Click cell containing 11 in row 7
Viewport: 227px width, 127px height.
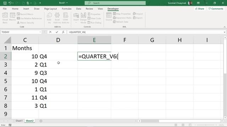25,98
